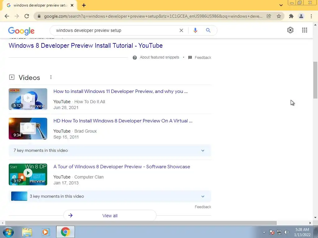The height and width of the screenshot is (238, 318).
Task: Click the scroll-up arrow of vertical scrollbar
Action: point(315,25)
